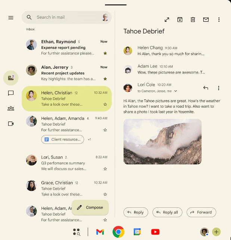
Task: Open the Meet video camera tab
Action: (11, 123)
